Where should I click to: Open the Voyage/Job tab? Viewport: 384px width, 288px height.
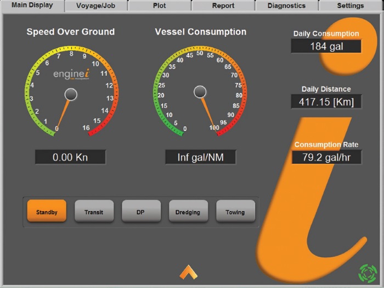pyautogui.click(x=96, y=6)
